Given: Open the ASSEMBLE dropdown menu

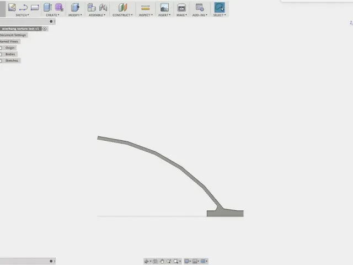Looking at the screenshot, I should coord(97,15).
